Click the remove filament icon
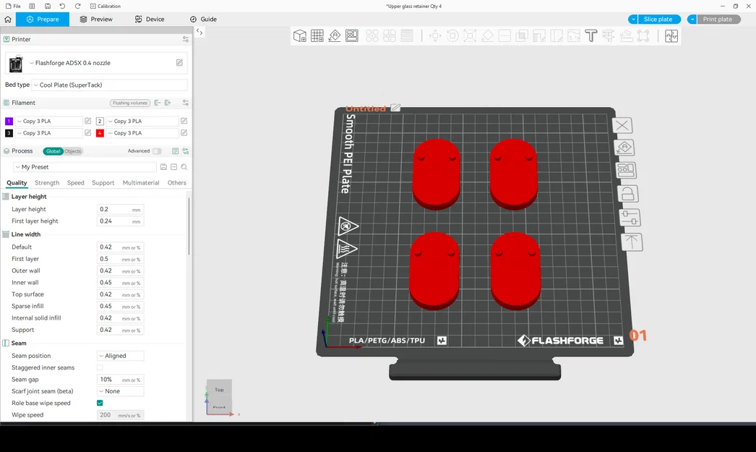 point(157,103)
